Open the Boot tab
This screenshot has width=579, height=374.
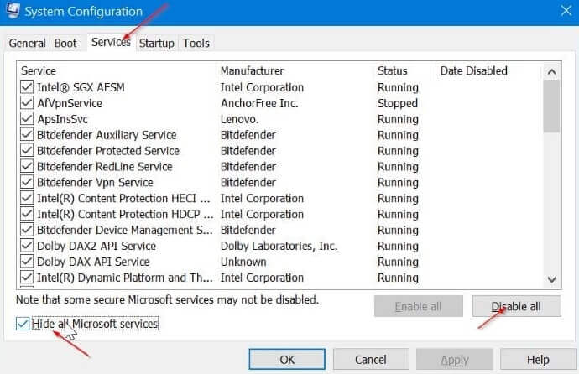coord(65,43)
